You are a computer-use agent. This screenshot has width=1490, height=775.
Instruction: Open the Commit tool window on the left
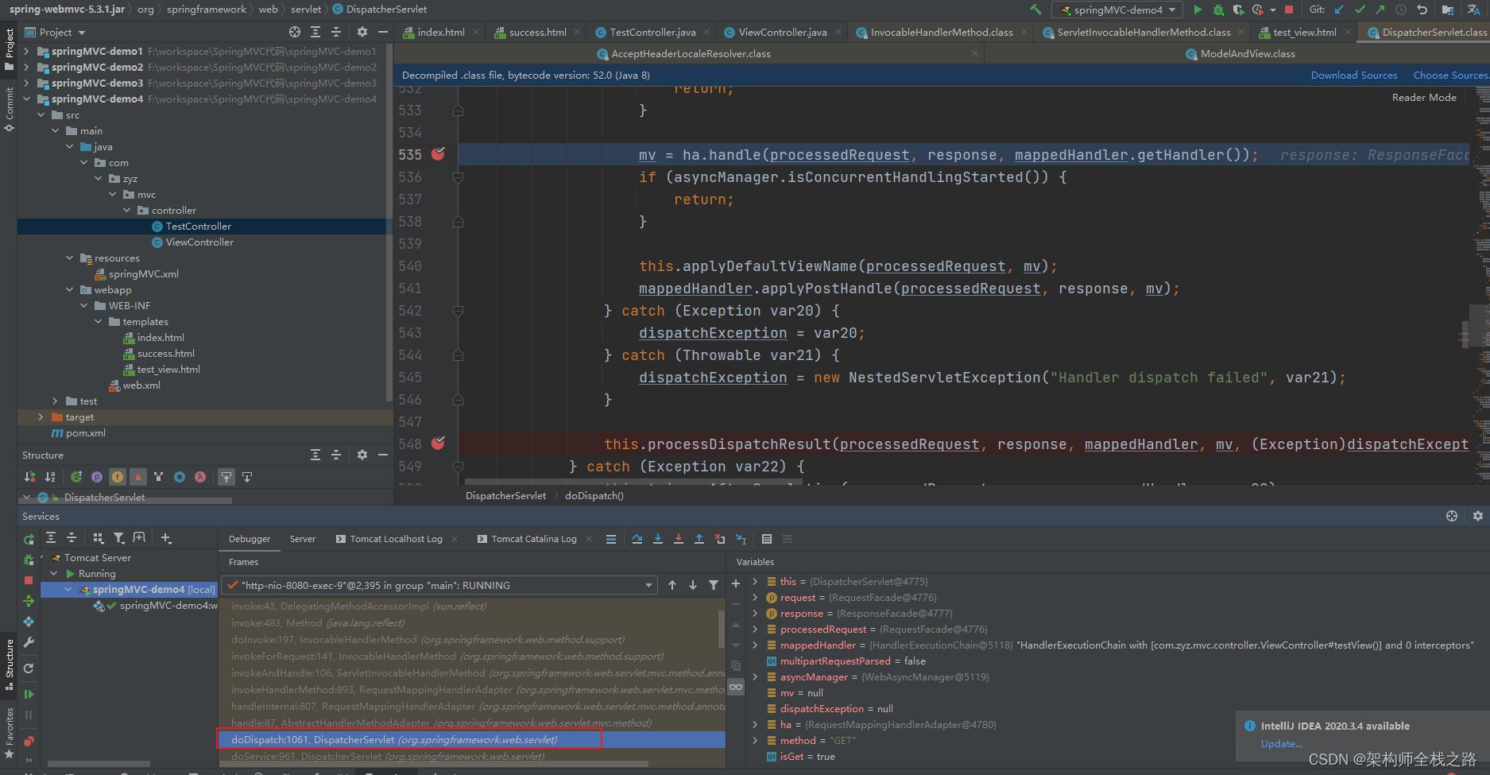(x=9, y=109)
